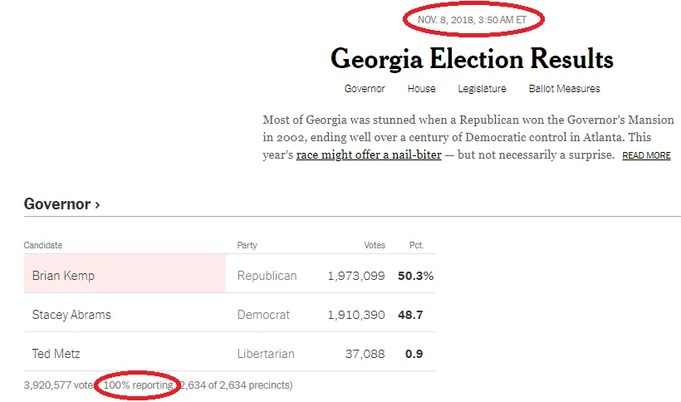681x402 pixels.
Task: Go to the Legislature results tab
Action: point(482,89)
